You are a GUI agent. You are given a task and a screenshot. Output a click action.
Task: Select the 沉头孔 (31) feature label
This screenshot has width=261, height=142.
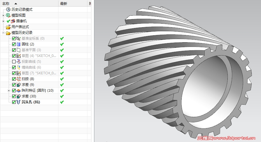click(31, 102)
